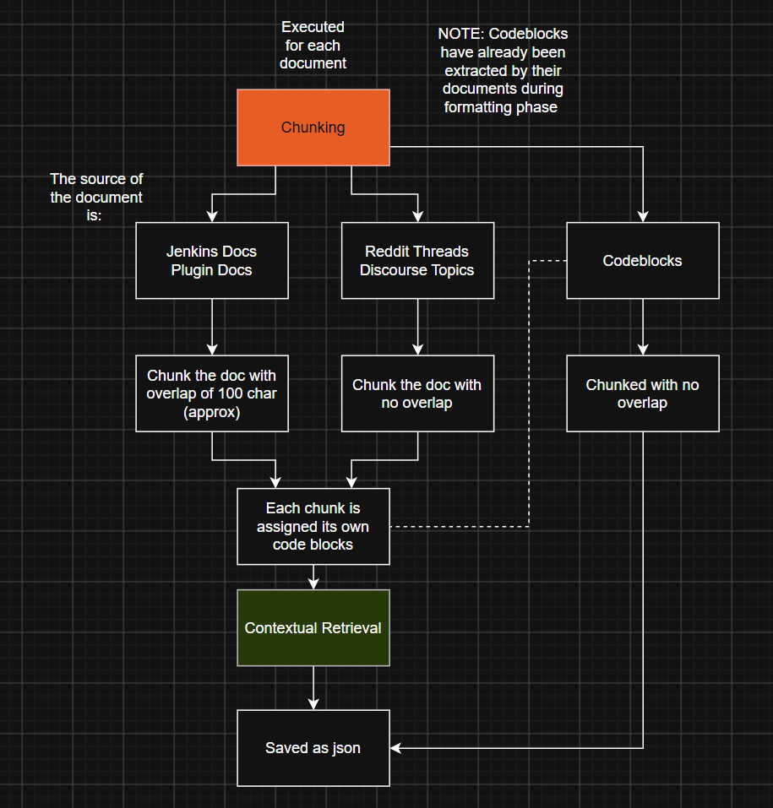Click 'The source of the document is' label
773x808 pixels.
click(x=96, y=197)
